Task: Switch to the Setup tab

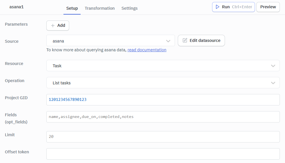Action: [x=72, y=8]
